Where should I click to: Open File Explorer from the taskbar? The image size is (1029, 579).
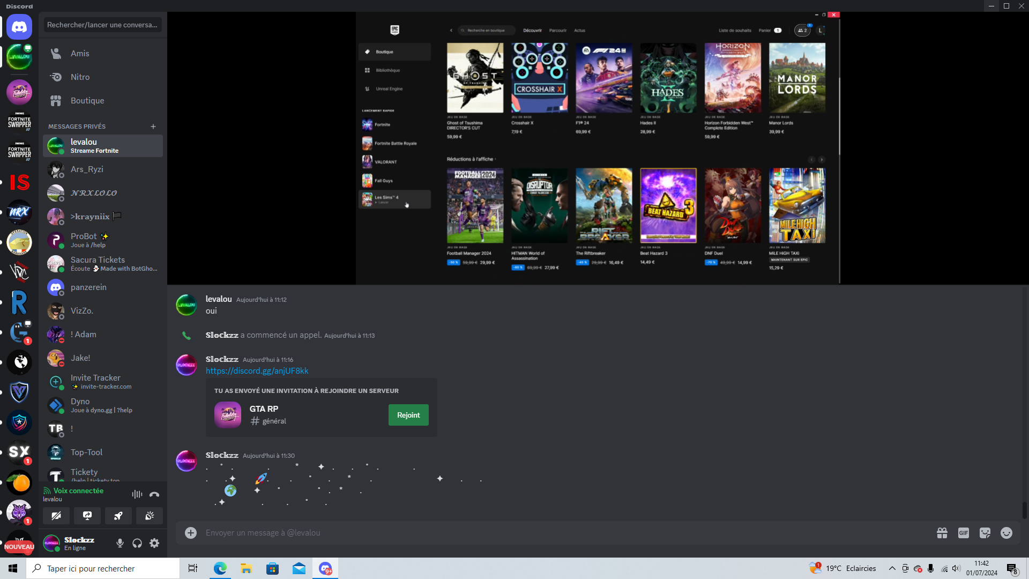tap(246, 568)
